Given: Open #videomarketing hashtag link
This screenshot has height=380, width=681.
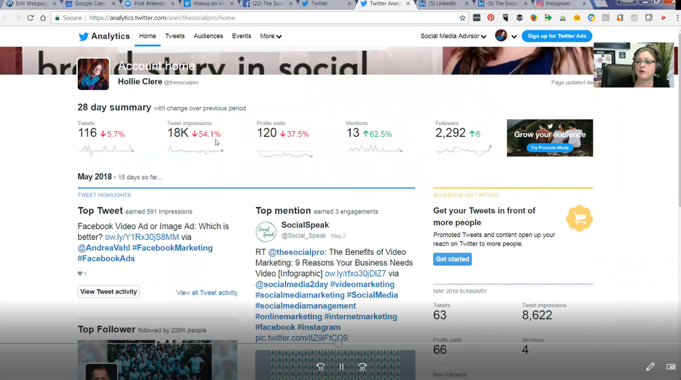Looking at the screenshot, I should coord(363,284).
